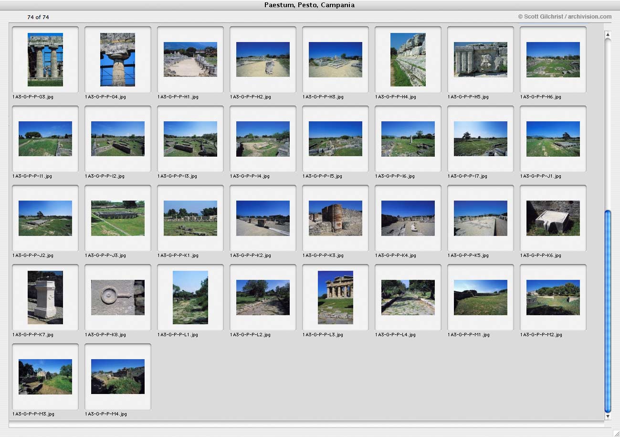Click filename label 1A3-G-P-P-I5.jpg
Screen dimensions: 620x437
tap(322, 176)
